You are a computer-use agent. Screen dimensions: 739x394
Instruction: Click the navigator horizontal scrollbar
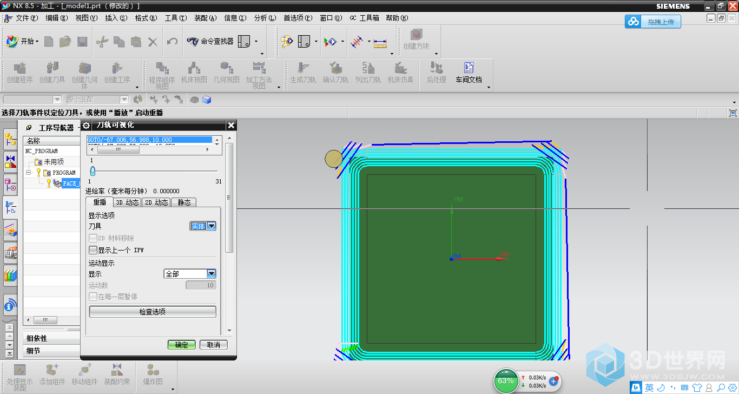coord(46,320)
